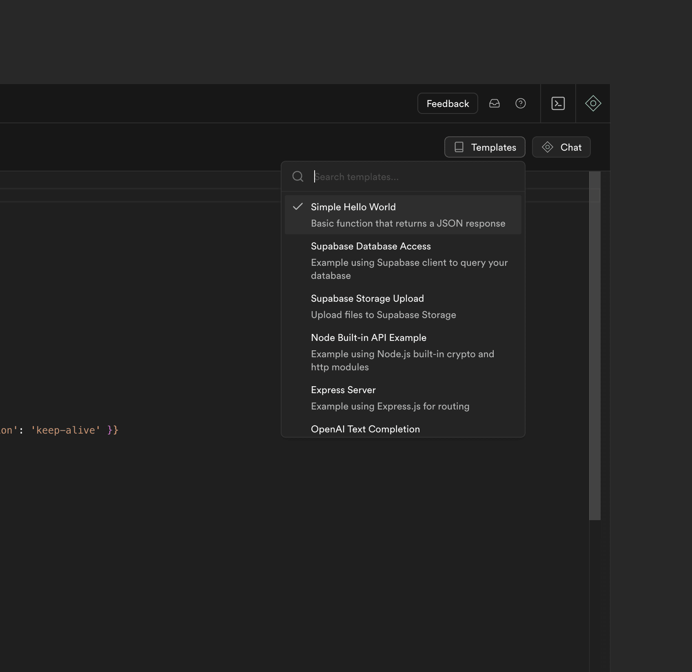Open the Chat panel button
Image resolution: width=692 pixels, height=672 pixels.
point(561,147)
